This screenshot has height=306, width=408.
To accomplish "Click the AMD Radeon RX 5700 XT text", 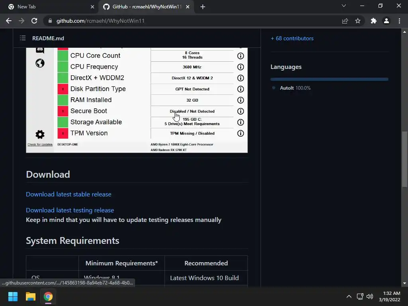I will pyautogui.click(x=169, y=150).
